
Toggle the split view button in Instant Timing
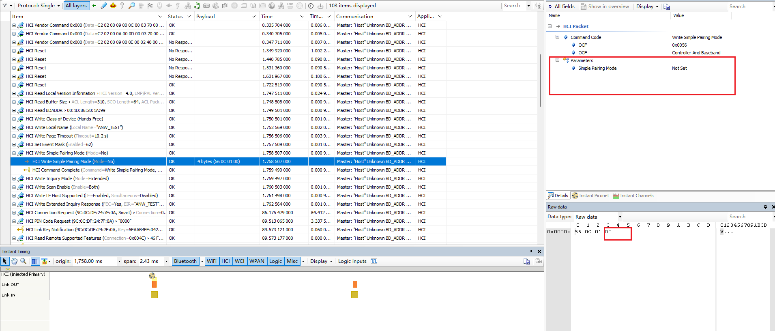35,261
